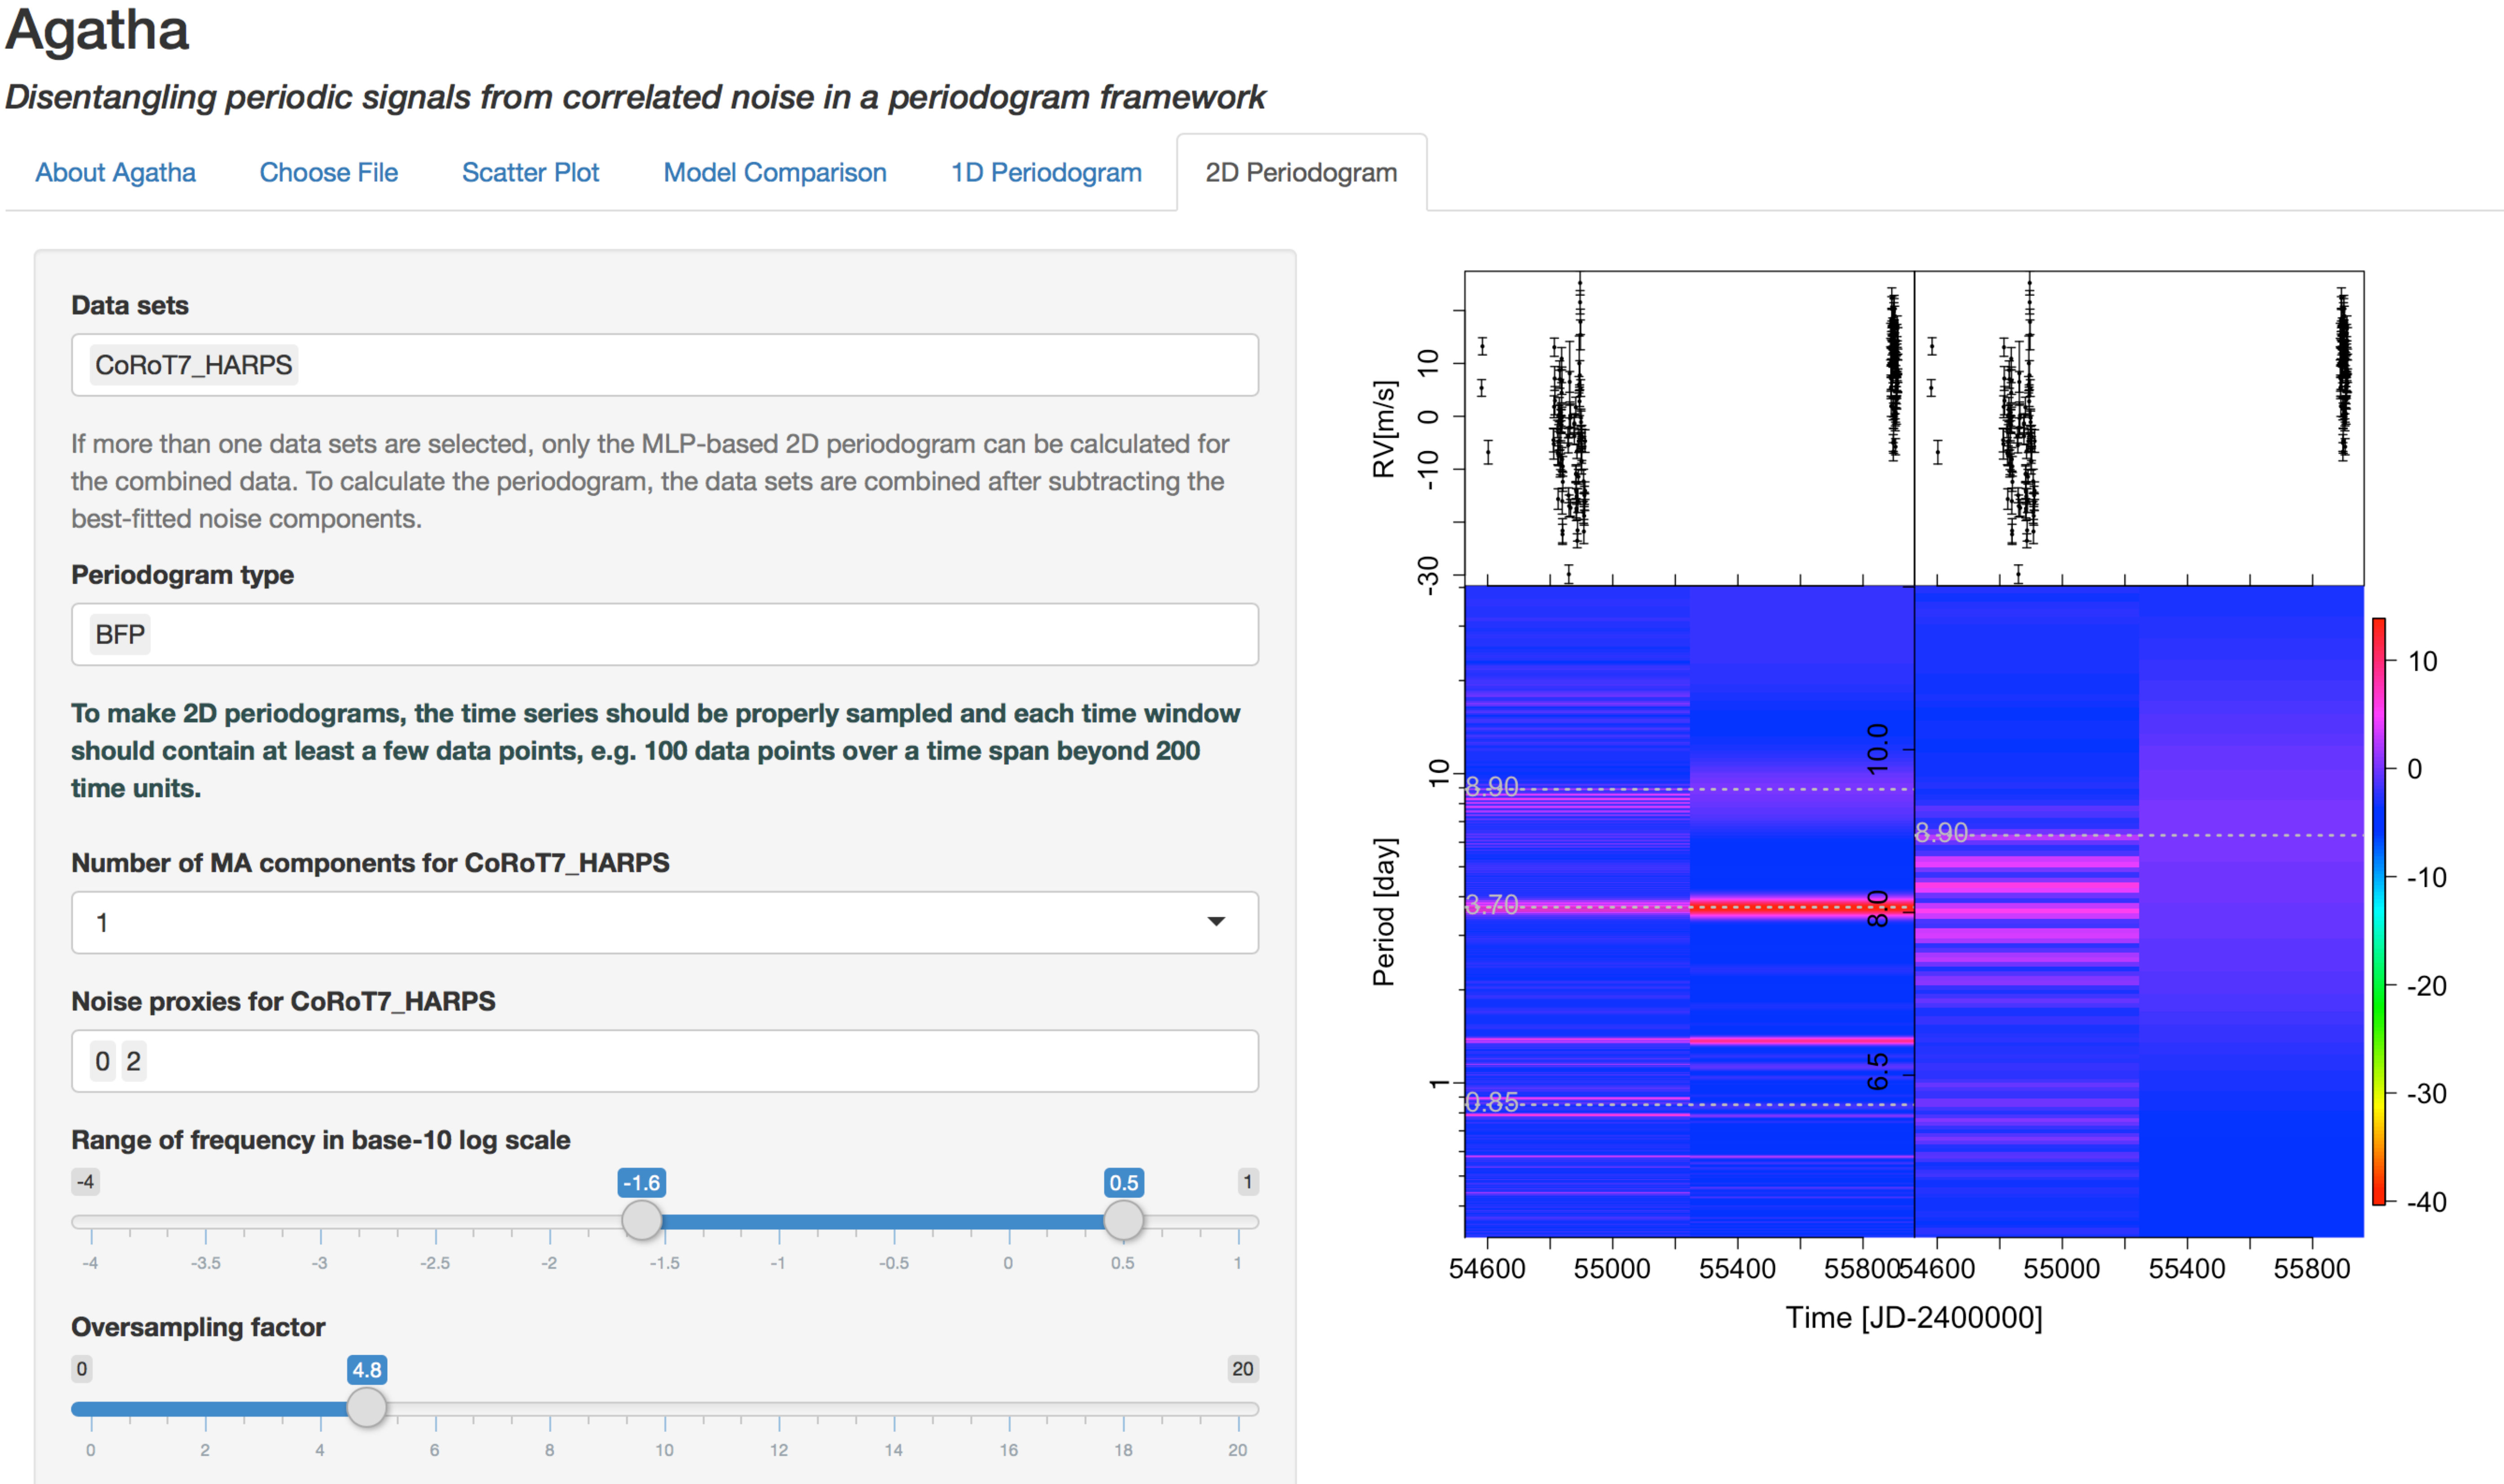Click the empty area of the Noise proxies field
The width and height of the screenshot is (2504, 1484).
[x=700, y=1061]
